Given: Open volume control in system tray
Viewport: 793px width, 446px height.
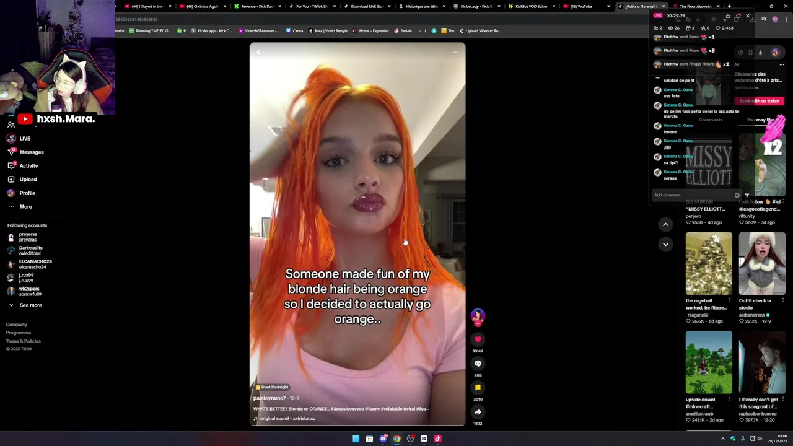Looking at the screenshot, I should click(x=761, y=439).
